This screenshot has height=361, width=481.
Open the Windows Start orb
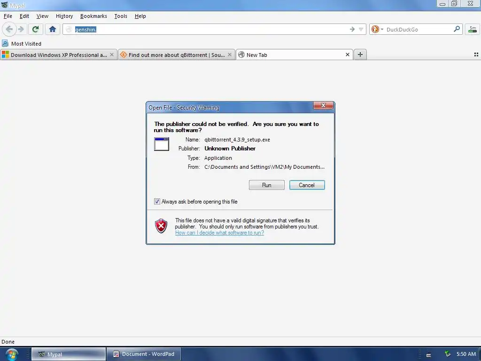click(12, 354)
